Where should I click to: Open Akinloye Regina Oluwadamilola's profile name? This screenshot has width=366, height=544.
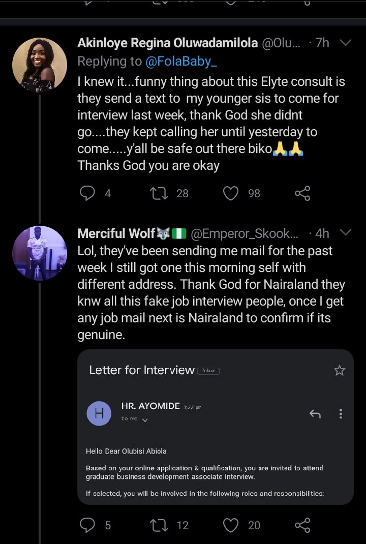[x=168, y=43]
